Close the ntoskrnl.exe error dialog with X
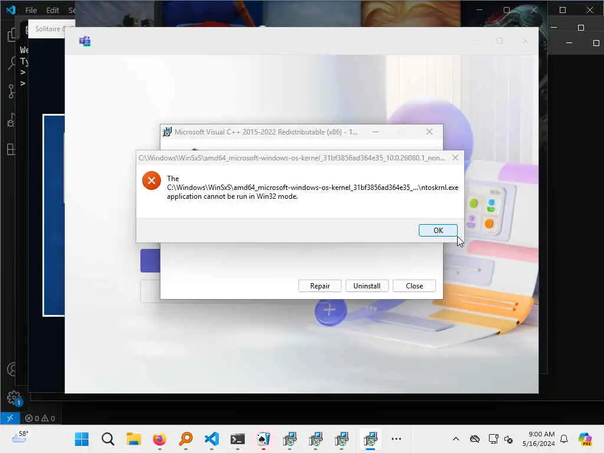The image size is (604, 453). tap(455, 157)
